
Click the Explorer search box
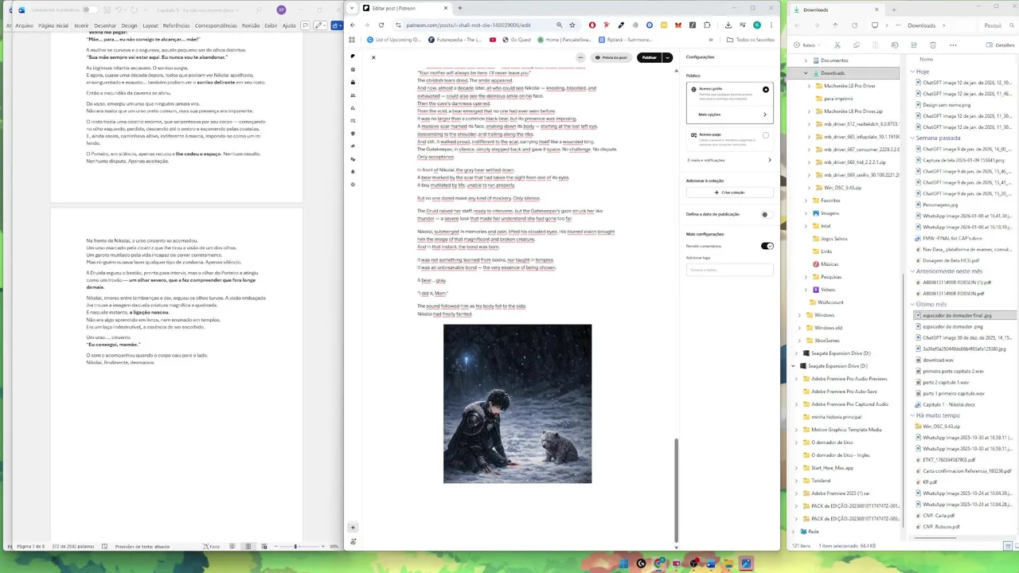pos(998,25)
